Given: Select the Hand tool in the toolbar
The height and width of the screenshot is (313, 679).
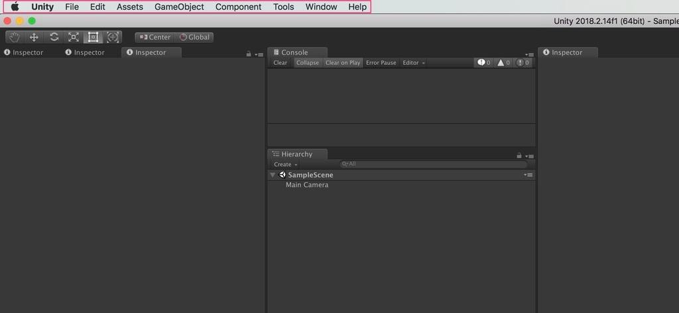Looking at the screenshot, I should [15, 37].
